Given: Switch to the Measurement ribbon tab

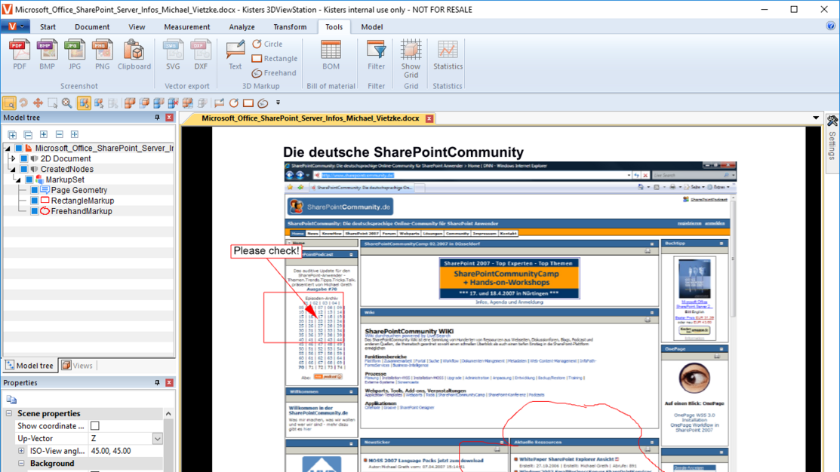Looking at the screenshot, I should click(x=187, y=26).
